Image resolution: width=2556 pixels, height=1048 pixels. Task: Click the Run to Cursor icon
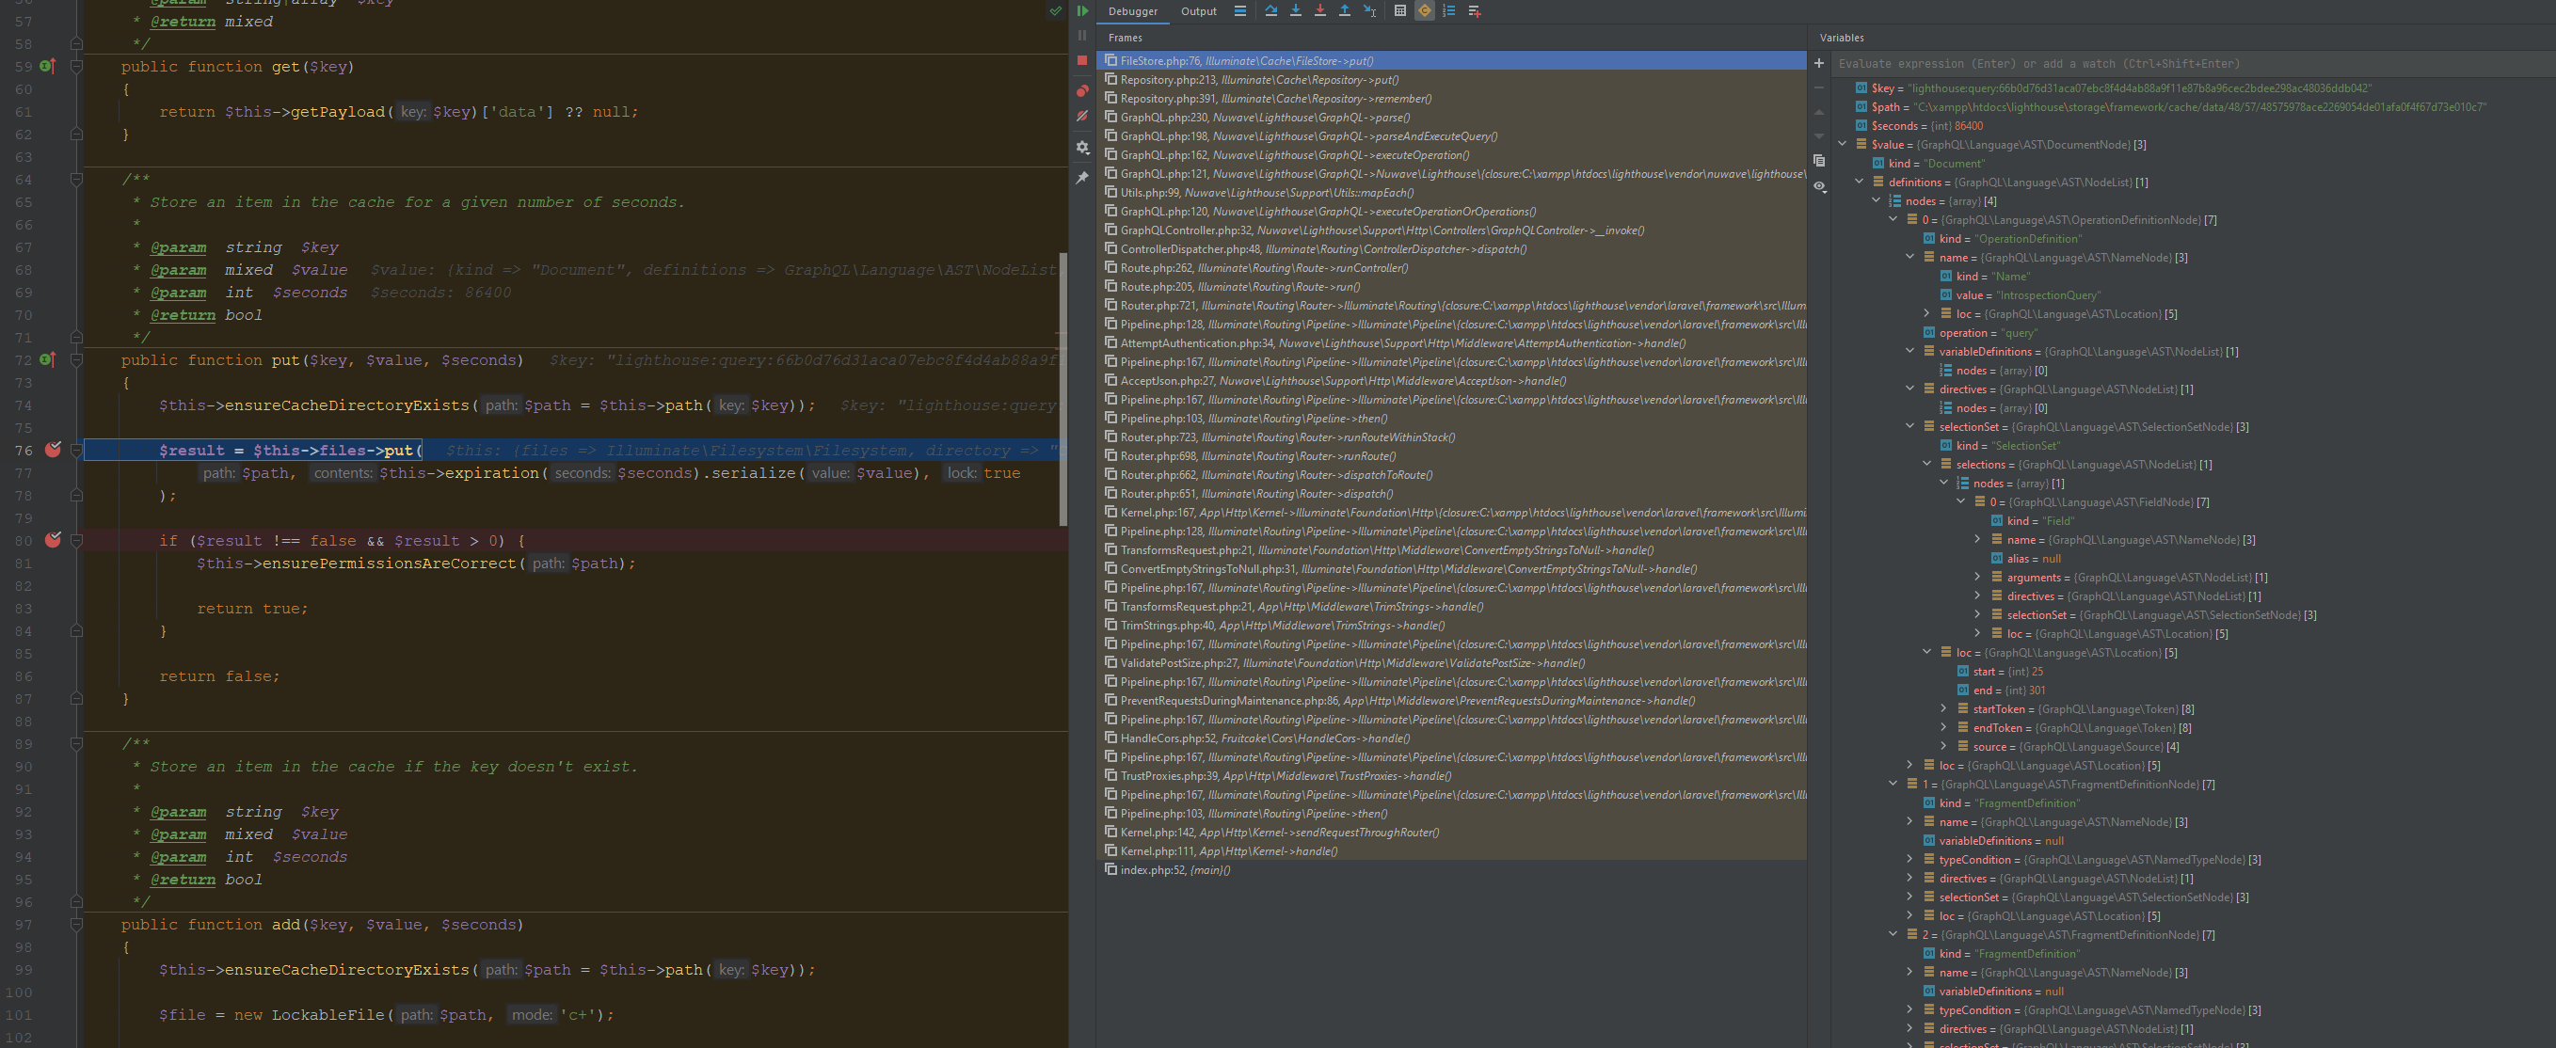point(1369,11)
